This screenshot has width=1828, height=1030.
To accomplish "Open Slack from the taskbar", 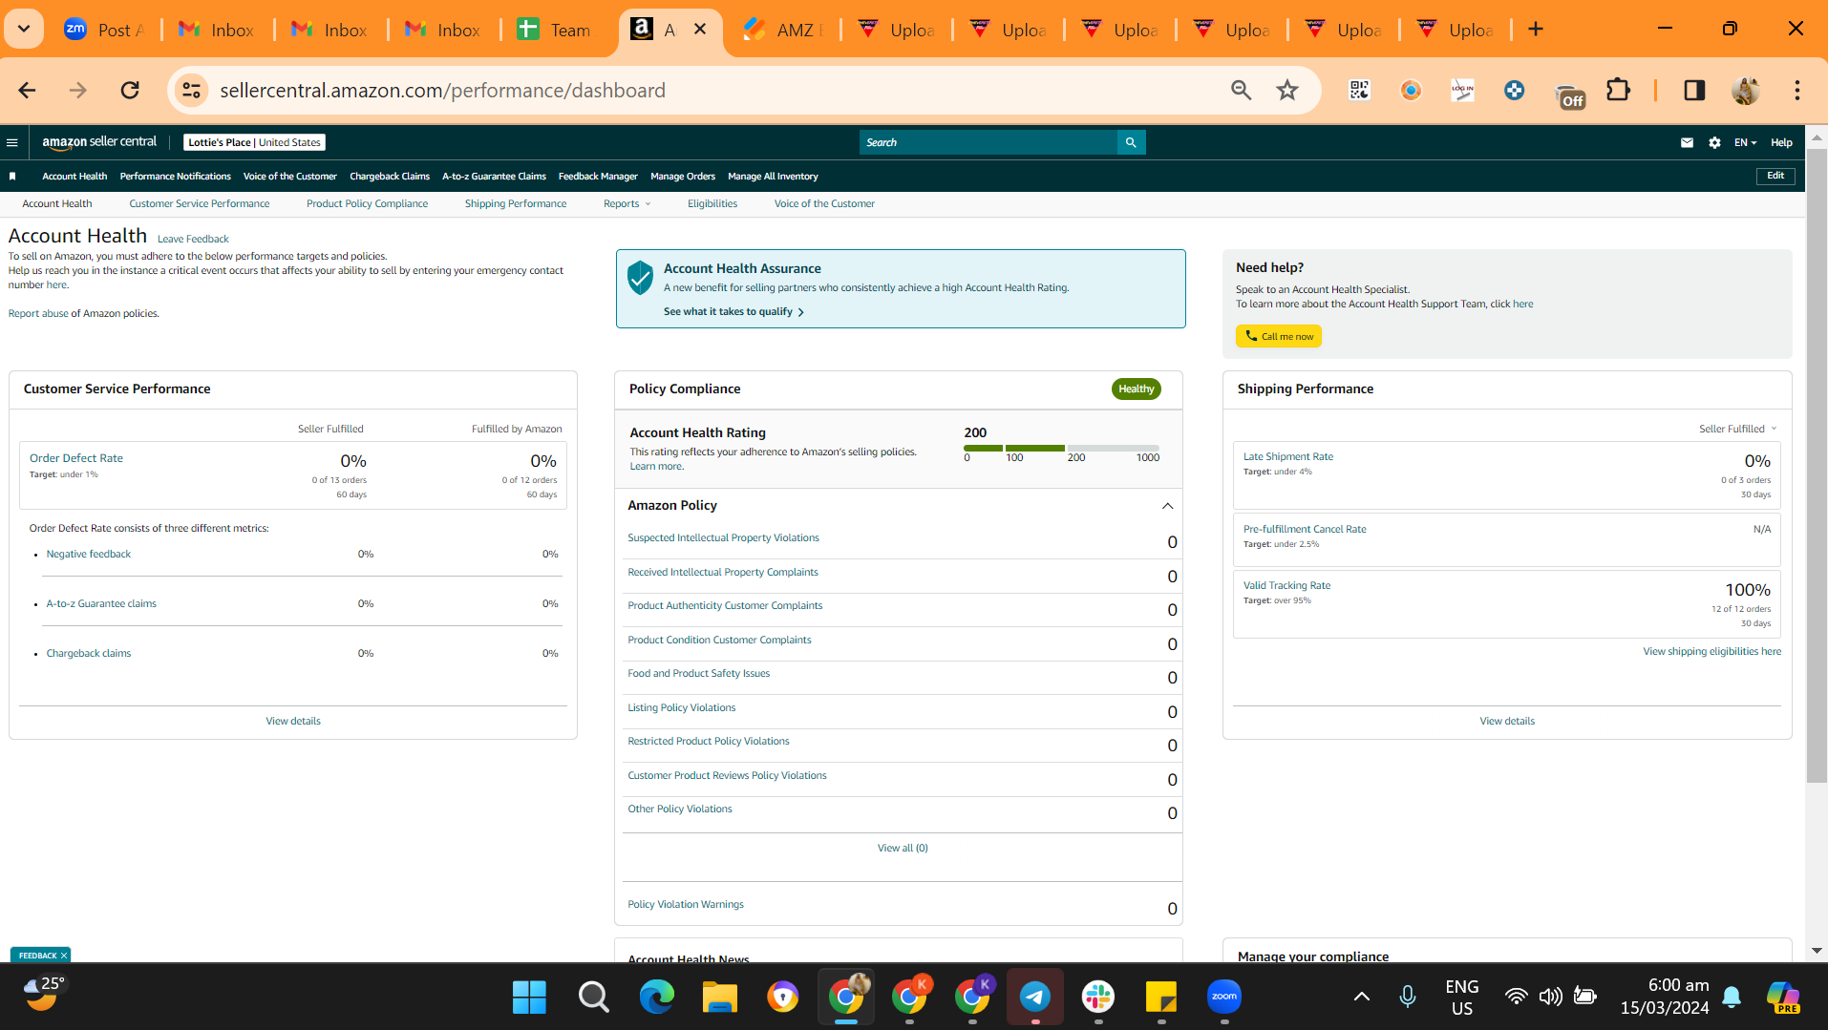I will [x=1098, y=997].
